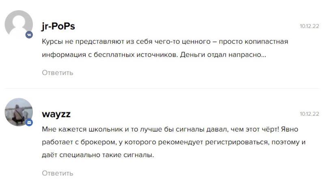This screenshot has height=188, width=325.
Task: Open jr-PoPs gray profile avatar
Action: [18, 24]
